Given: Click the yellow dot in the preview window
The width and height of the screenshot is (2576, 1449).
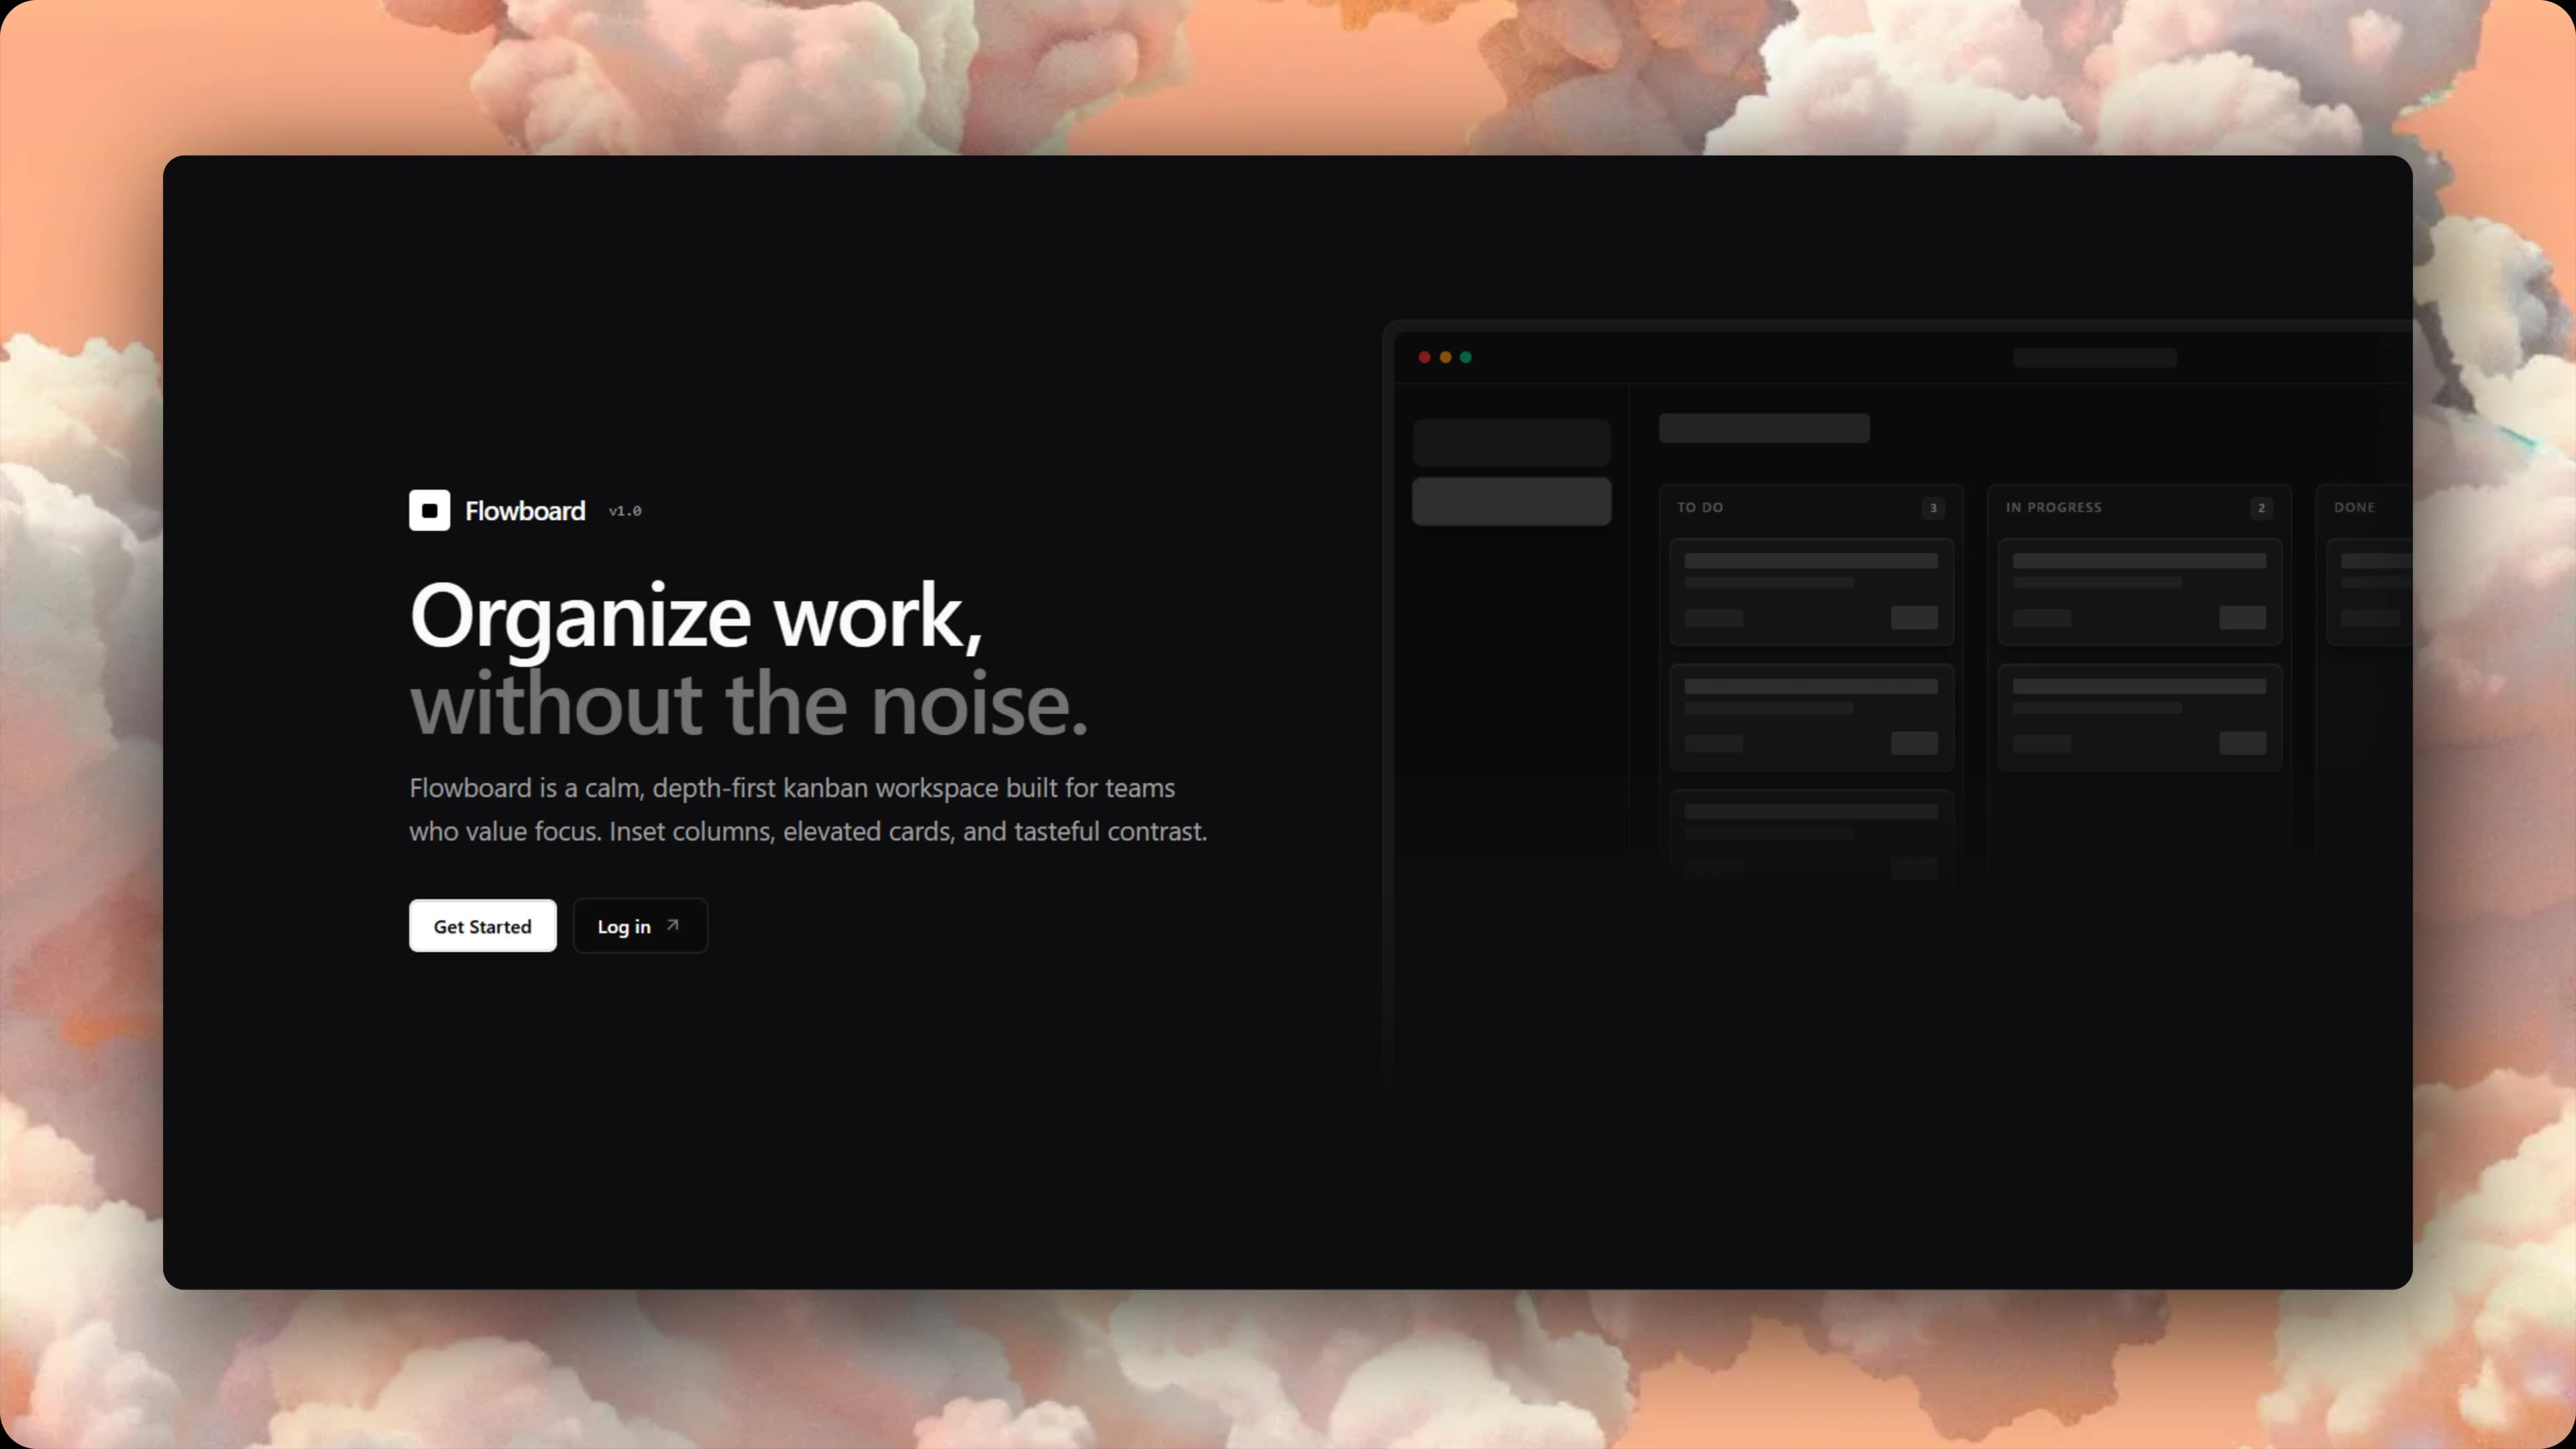Looking at the screenshot, I should tap(1445, 357).
